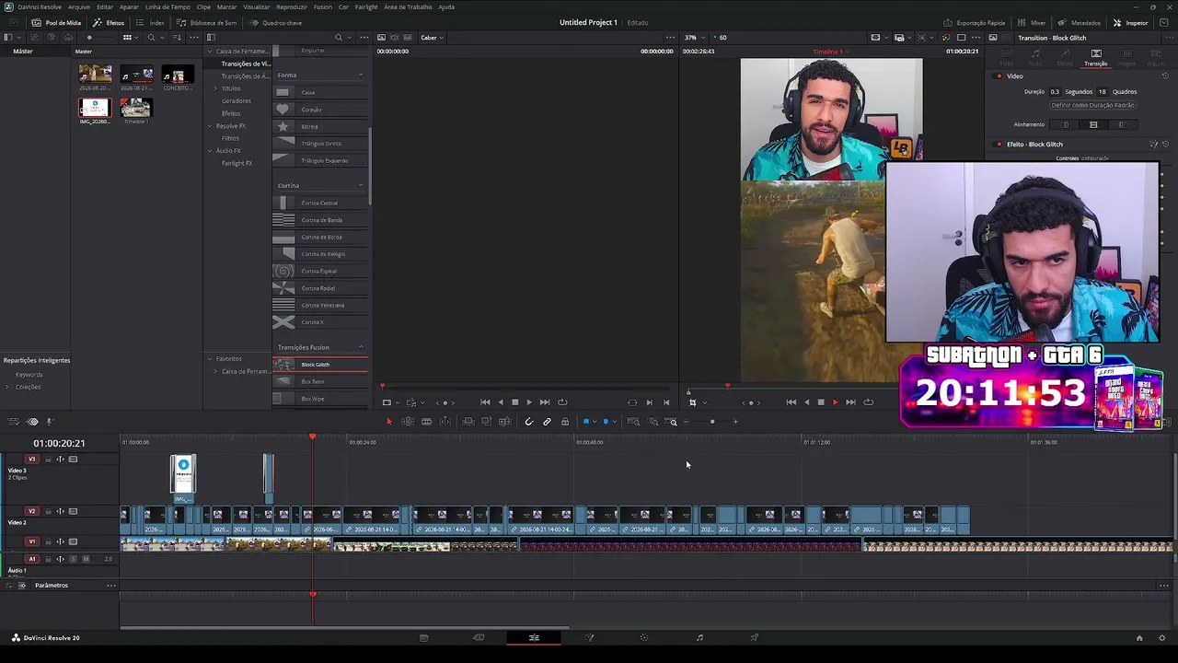This screenshot has height=663, width=1178.
Task: Select the Coração shape transition
Action: 319,110
